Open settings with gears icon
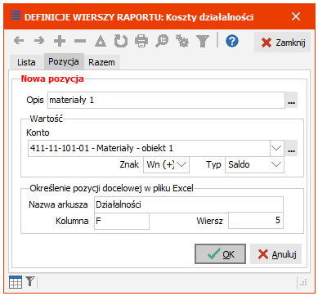Viewport: 318px width, 296px height. [x=182, y=42]
